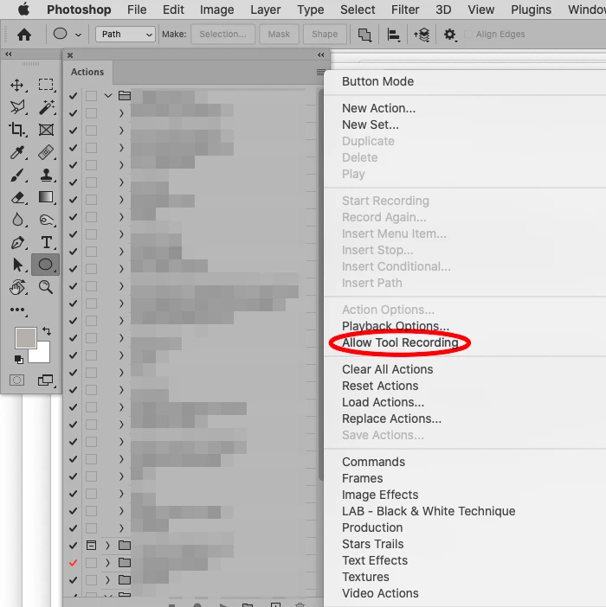This screenshot has width=606, height=607.
Task: Go to the Home screen
Action: (x=24, y=35)
